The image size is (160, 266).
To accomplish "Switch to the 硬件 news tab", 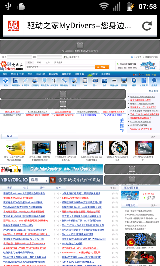I will (42, 188).
